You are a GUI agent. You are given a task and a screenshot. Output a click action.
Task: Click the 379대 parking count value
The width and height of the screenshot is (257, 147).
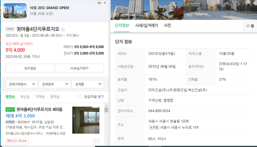pyautogui.click(x=233, y=66)
